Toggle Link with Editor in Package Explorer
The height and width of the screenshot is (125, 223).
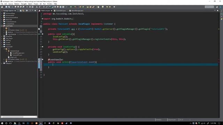pyautogui.click(x=23, y=11)
